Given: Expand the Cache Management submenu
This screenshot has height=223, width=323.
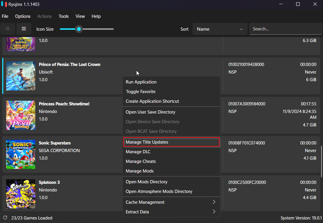Looking at the screenshot, I should coord(171,202).
